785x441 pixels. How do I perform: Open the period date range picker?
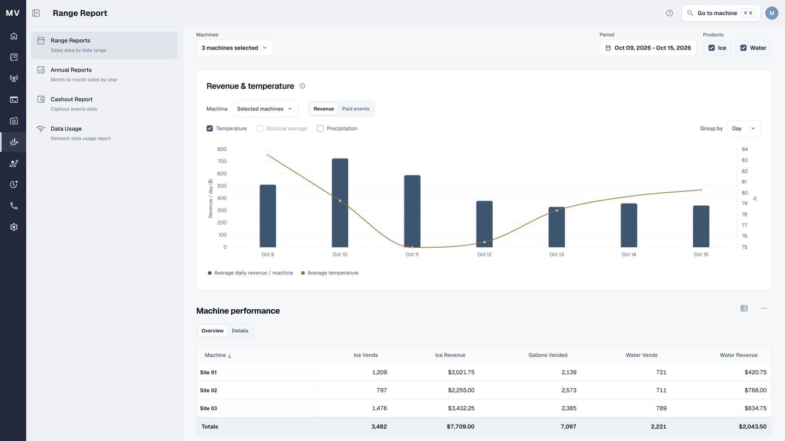[648, 48]
